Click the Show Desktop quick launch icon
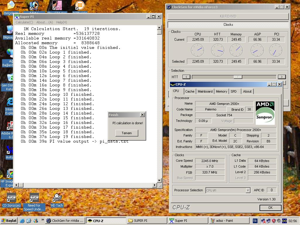This screenshot has width=300, height=225. point(29,221)
